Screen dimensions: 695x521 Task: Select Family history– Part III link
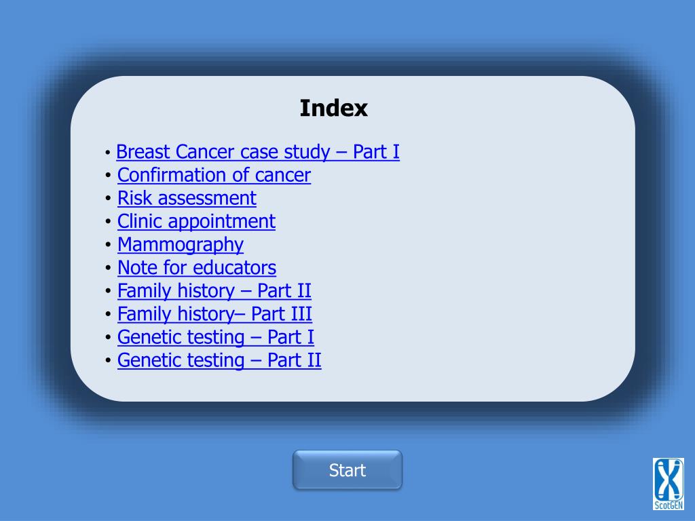click(214, 313)
